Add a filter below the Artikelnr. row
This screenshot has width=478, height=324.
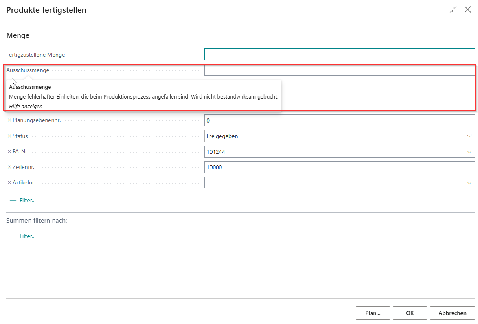23,200
